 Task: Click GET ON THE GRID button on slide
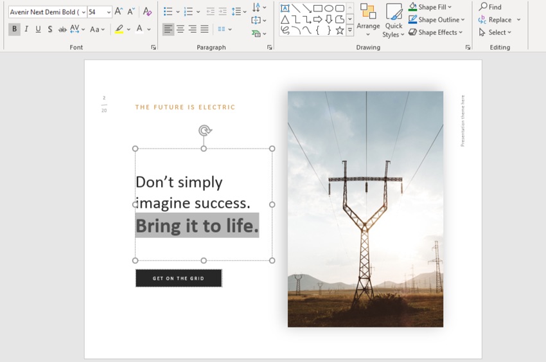pos(179,278)
